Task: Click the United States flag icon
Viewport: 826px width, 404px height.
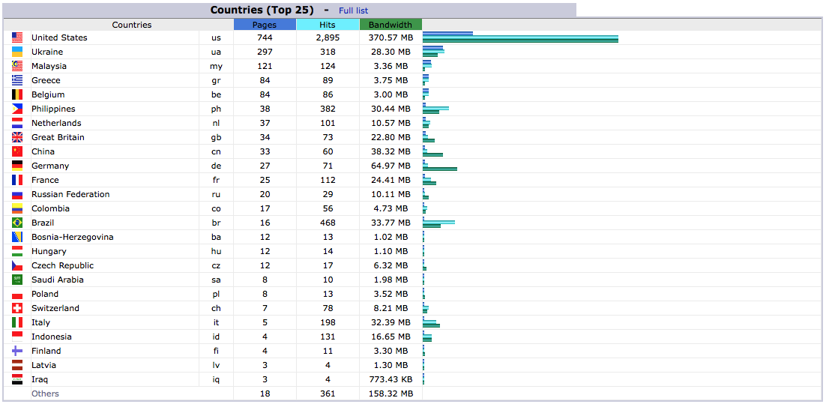Action: click(x=17, y=37)
